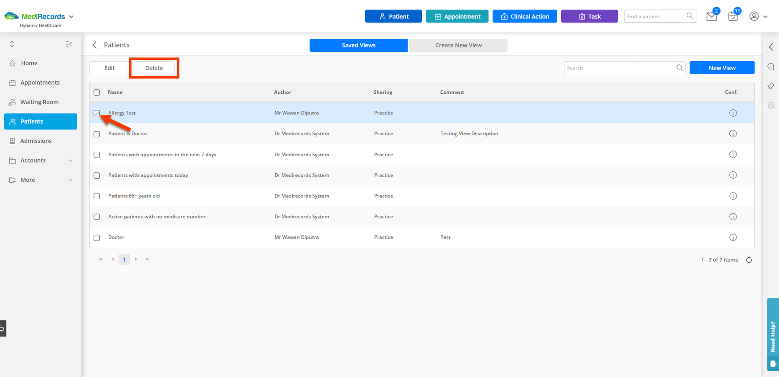Uncheck the Allergy Test checkbox

[97, 113]
